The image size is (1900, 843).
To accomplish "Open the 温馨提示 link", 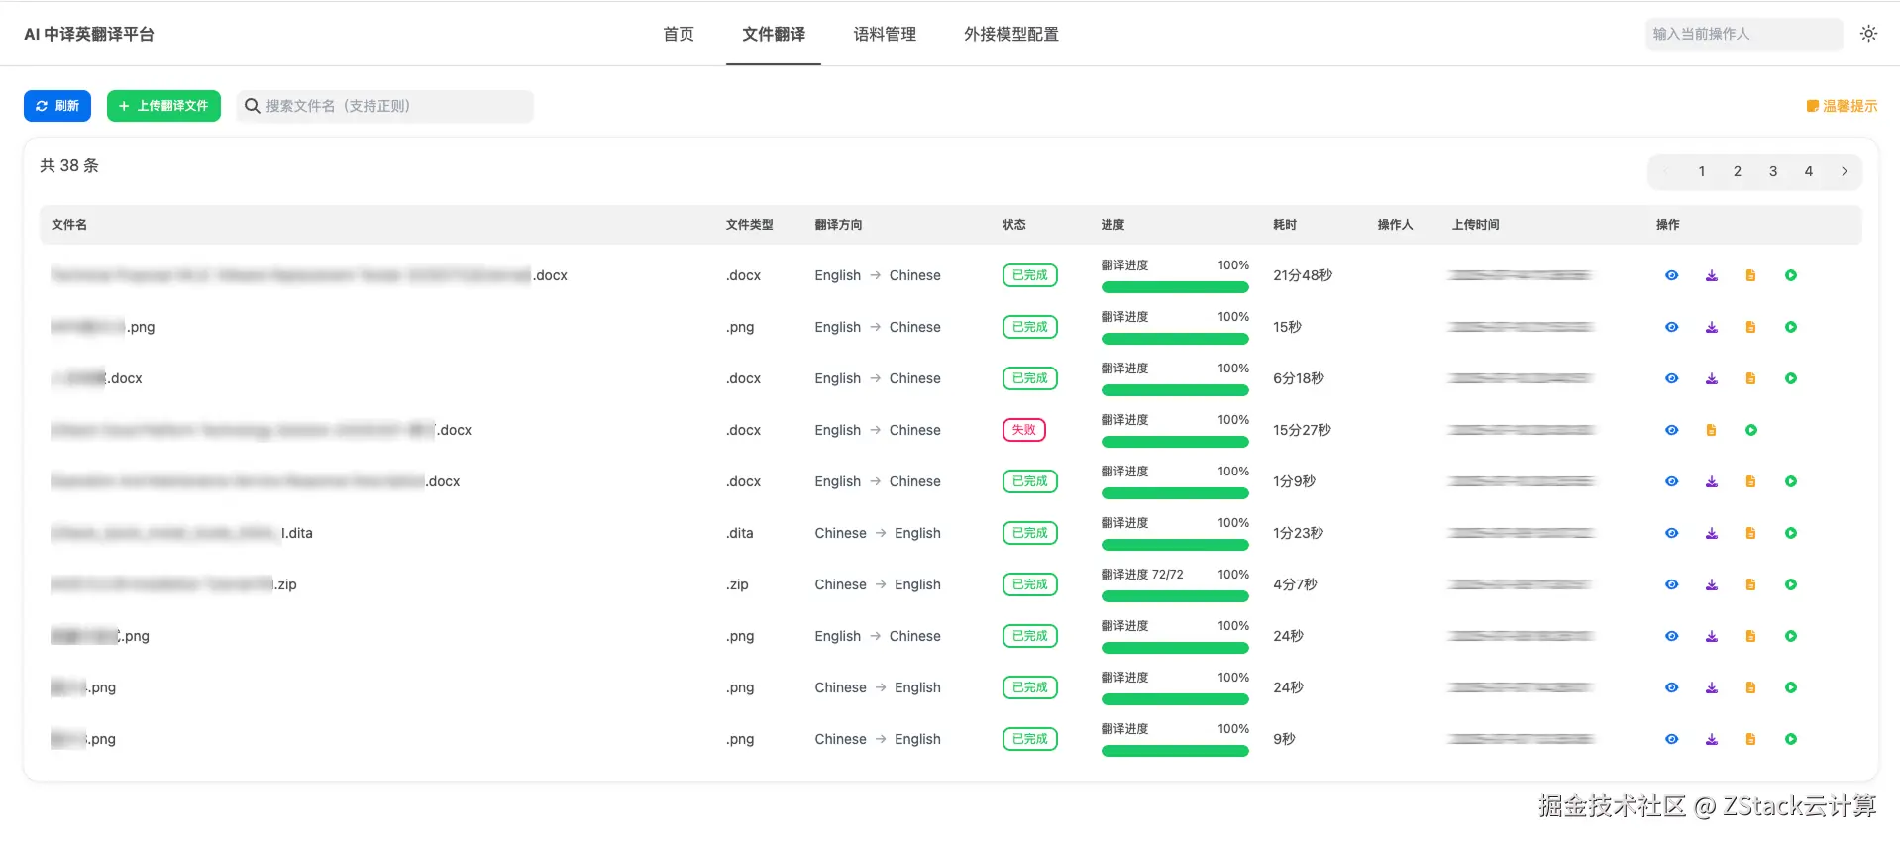I will pyautogui.click(x=1842, y=106).
